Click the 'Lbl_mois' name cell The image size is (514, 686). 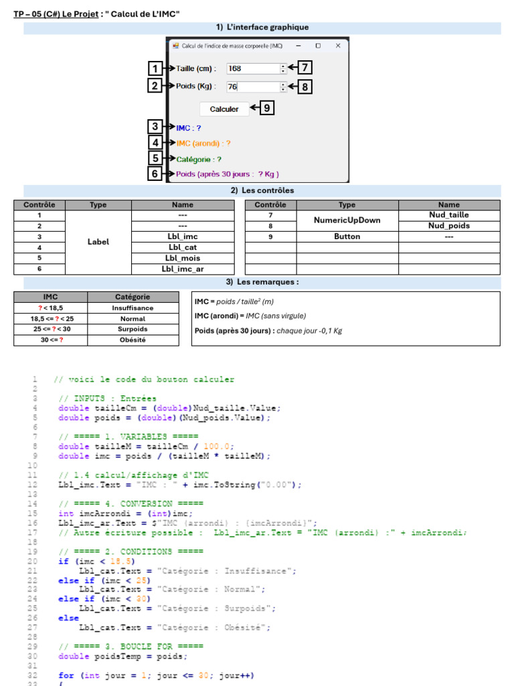pos(183,258)
